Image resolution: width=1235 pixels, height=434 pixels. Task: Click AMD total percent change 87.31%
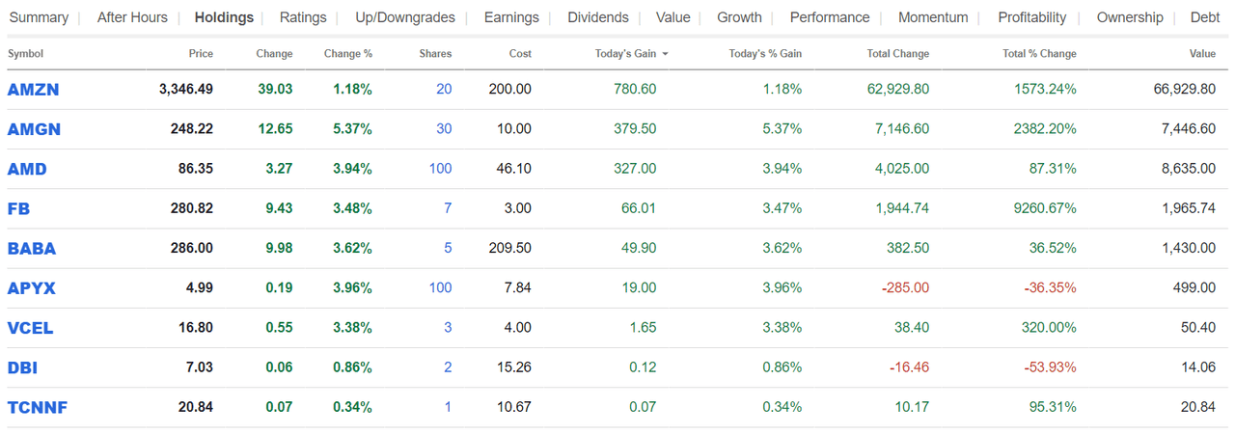pos(1053,169)
